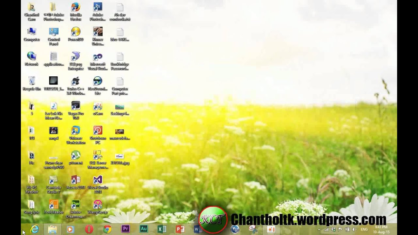Open SQL Server Management shortcut
This screenshot has width=418, height=235.
(98, 160)
